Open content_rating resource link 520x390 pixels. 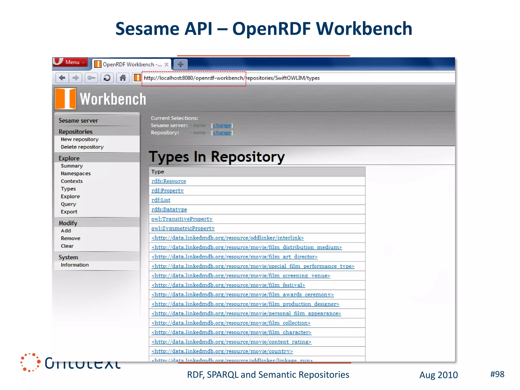tap(231, 342)
